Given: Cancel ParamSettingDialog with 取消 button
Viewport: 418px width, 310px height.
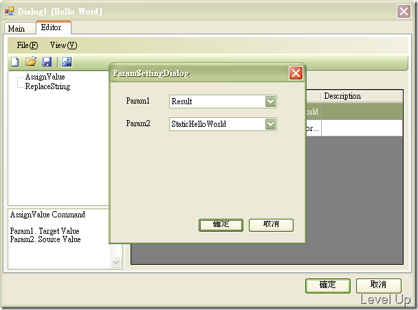Looking at the screenshot, I should pos(271,225).
